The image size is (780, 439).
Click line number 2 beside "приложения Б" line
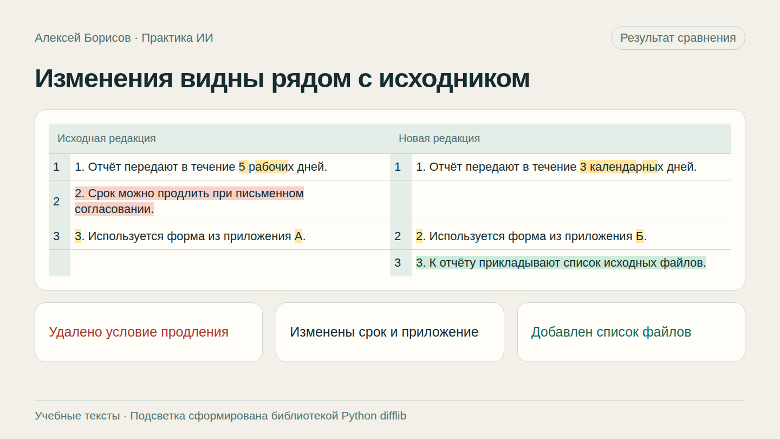(398, 236)
